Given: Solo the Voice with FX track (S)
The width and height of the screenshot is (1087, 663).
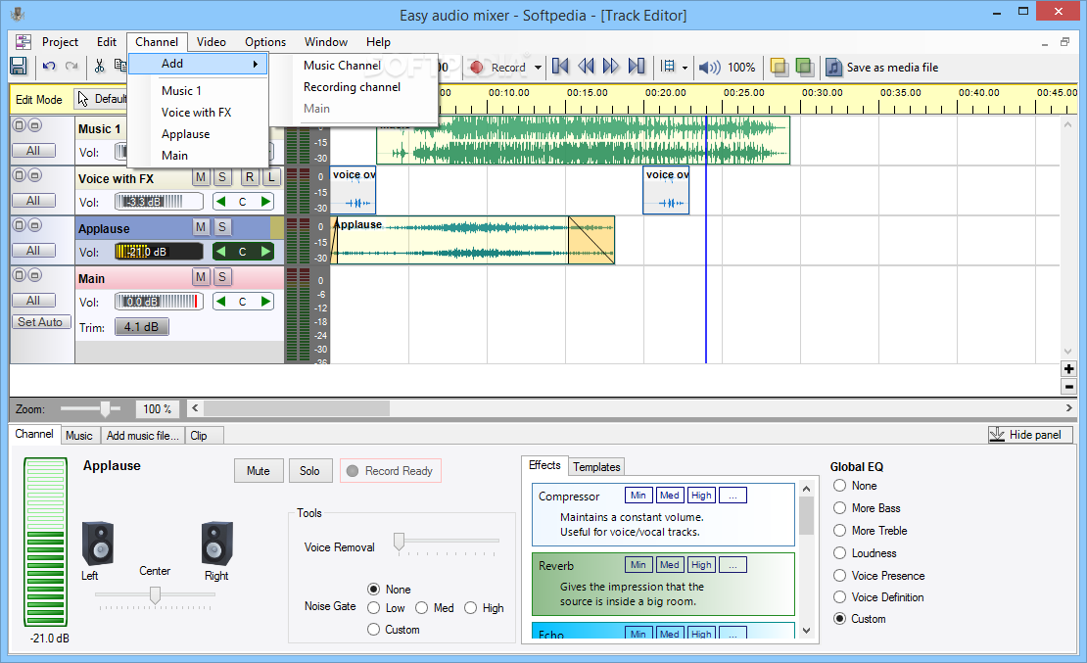Looking at the screenshot, I should point(222,177).
